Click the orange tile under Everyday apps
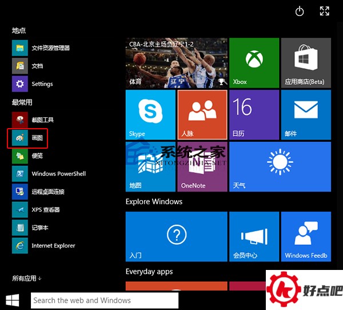The image size is (343, 310). coord(177,286)
